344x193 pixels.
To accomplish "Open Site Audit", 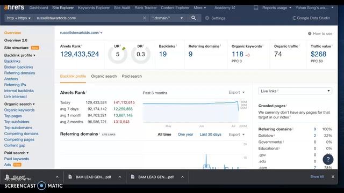I will click(x=122, y=8).
